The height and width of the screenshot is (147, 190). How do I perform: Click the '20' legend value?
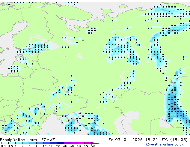click(x=51, y=146)
